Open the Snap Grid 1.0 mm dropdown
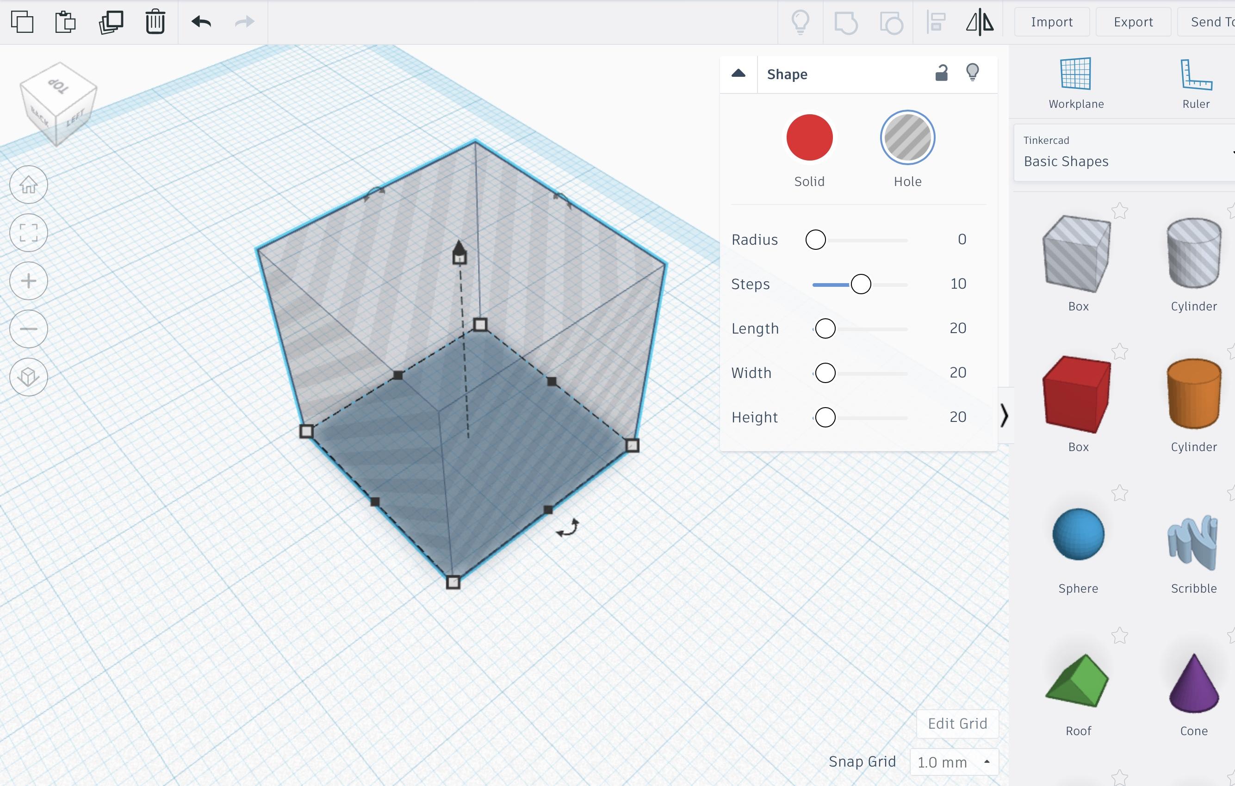This screenshot has width=1235, height=786. [x=954, y=762]
